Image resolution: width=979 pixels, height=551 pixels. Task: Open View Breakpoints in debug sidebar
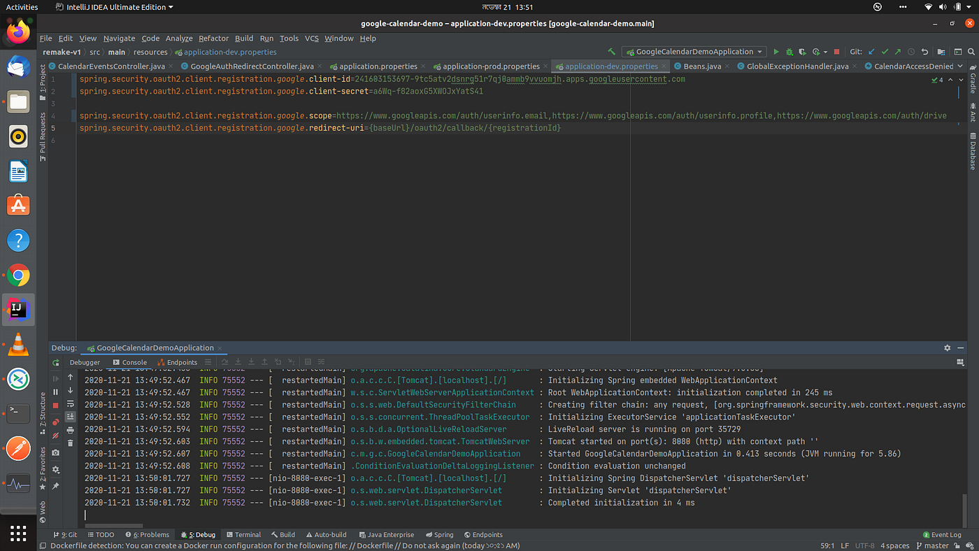point(56,422)
